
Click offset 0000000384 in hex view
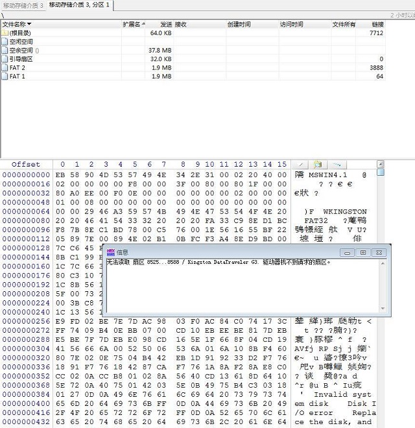click(26, 394)
